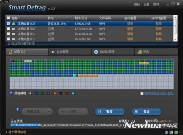183x135 pixels.
Task: Click the help icon beside 颜色映射
Action: click(11, 93)
